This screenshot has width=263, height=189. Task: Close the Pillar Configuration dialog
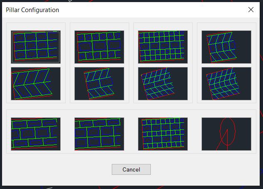pos(251,10)
